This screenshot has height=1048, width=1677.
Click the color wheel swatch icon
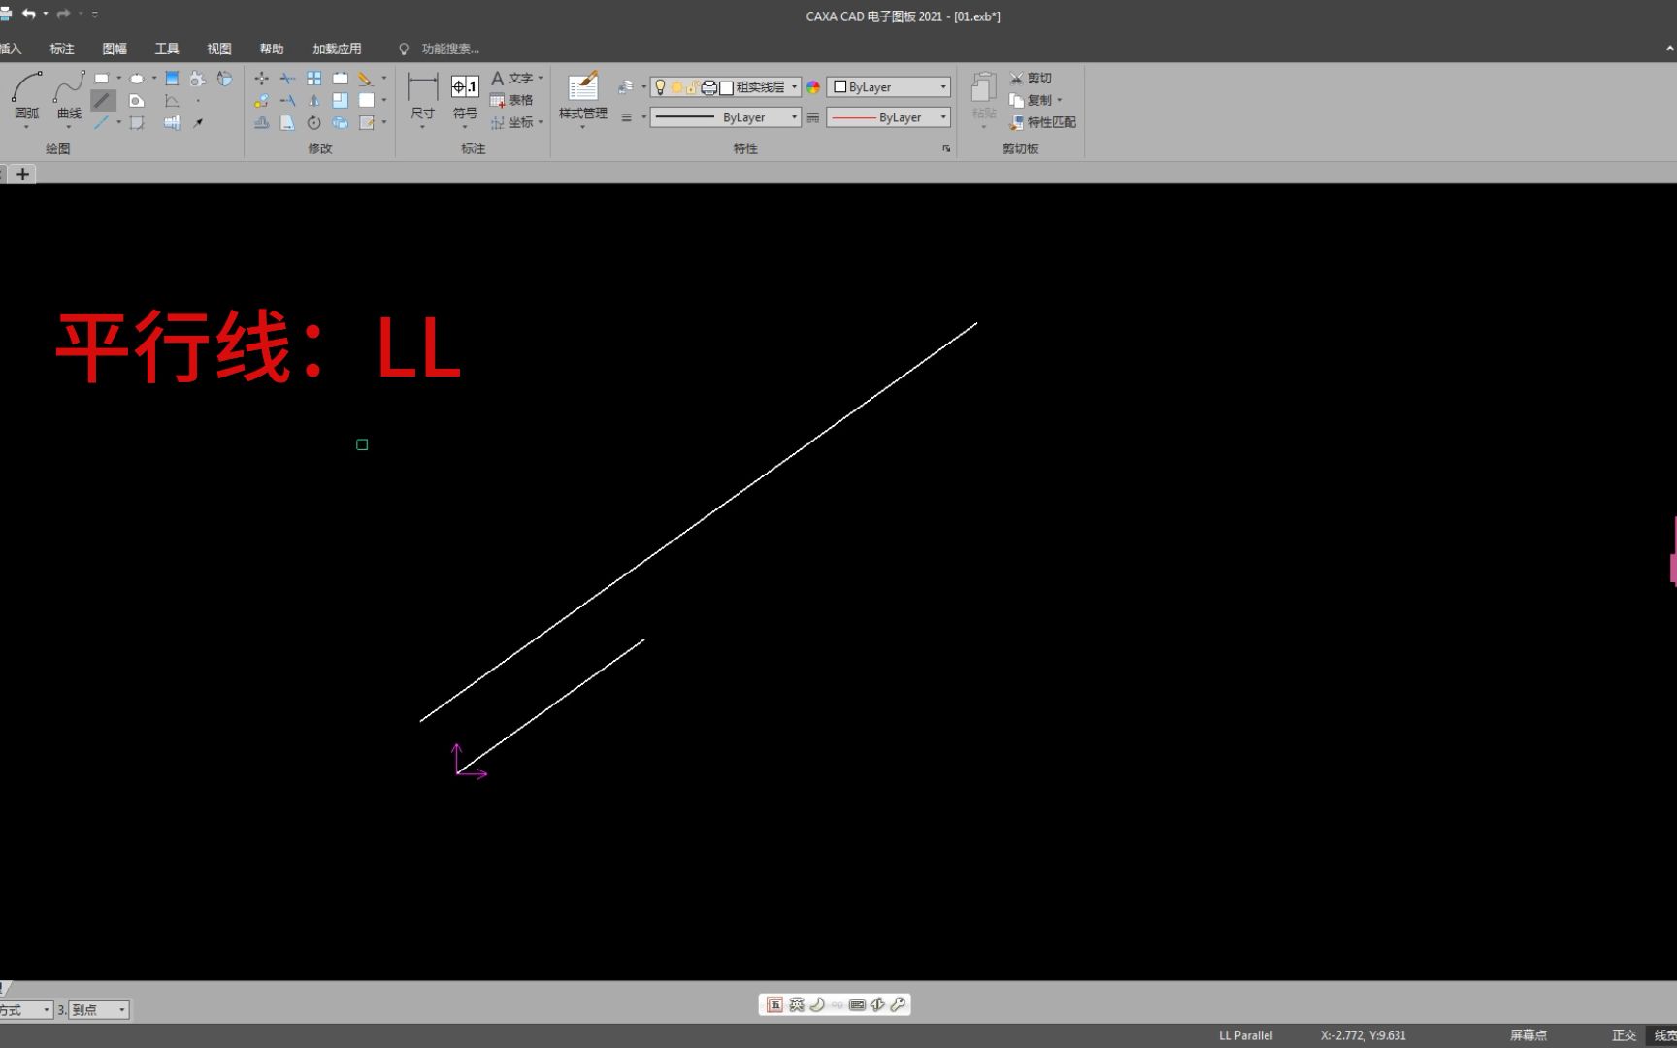(x=813, y=87)
